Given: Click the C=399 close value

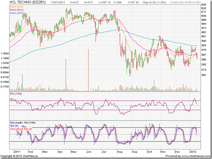Looking at the screenshot, I should tap(117, 2).
